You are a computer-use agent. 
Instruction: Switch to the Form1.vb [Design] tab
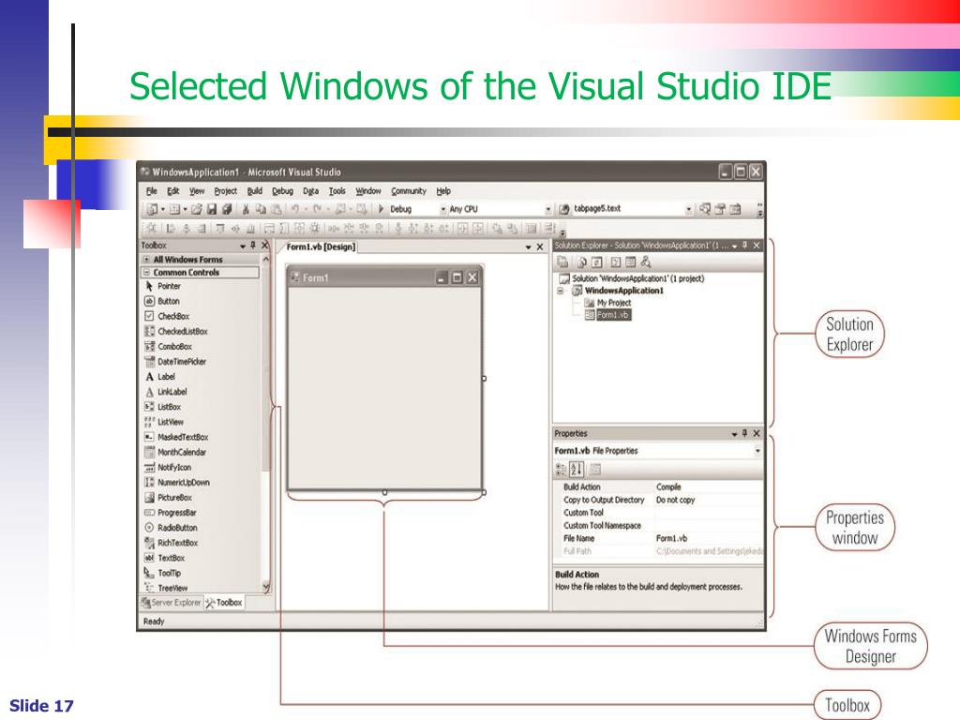tap(321, 247)
